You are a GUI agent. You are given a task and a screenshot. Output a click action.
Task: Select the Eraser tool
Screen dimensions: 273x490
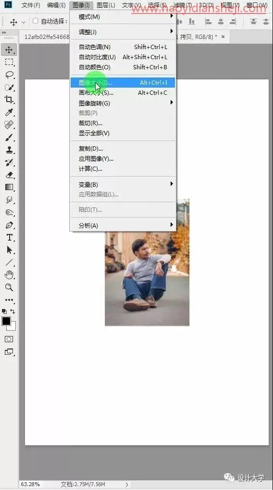point(9,175)
